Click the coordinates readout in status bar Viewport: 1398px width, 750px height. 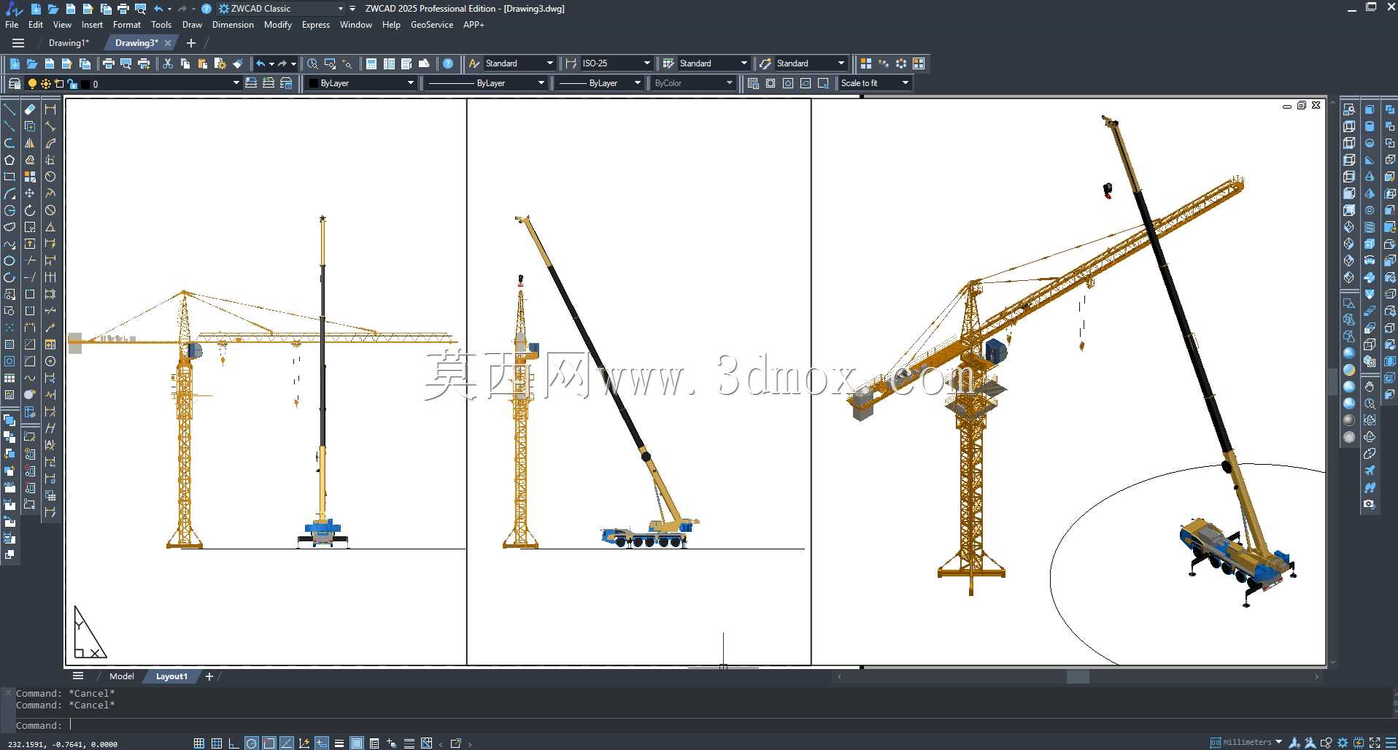click(x=63, y=744)
